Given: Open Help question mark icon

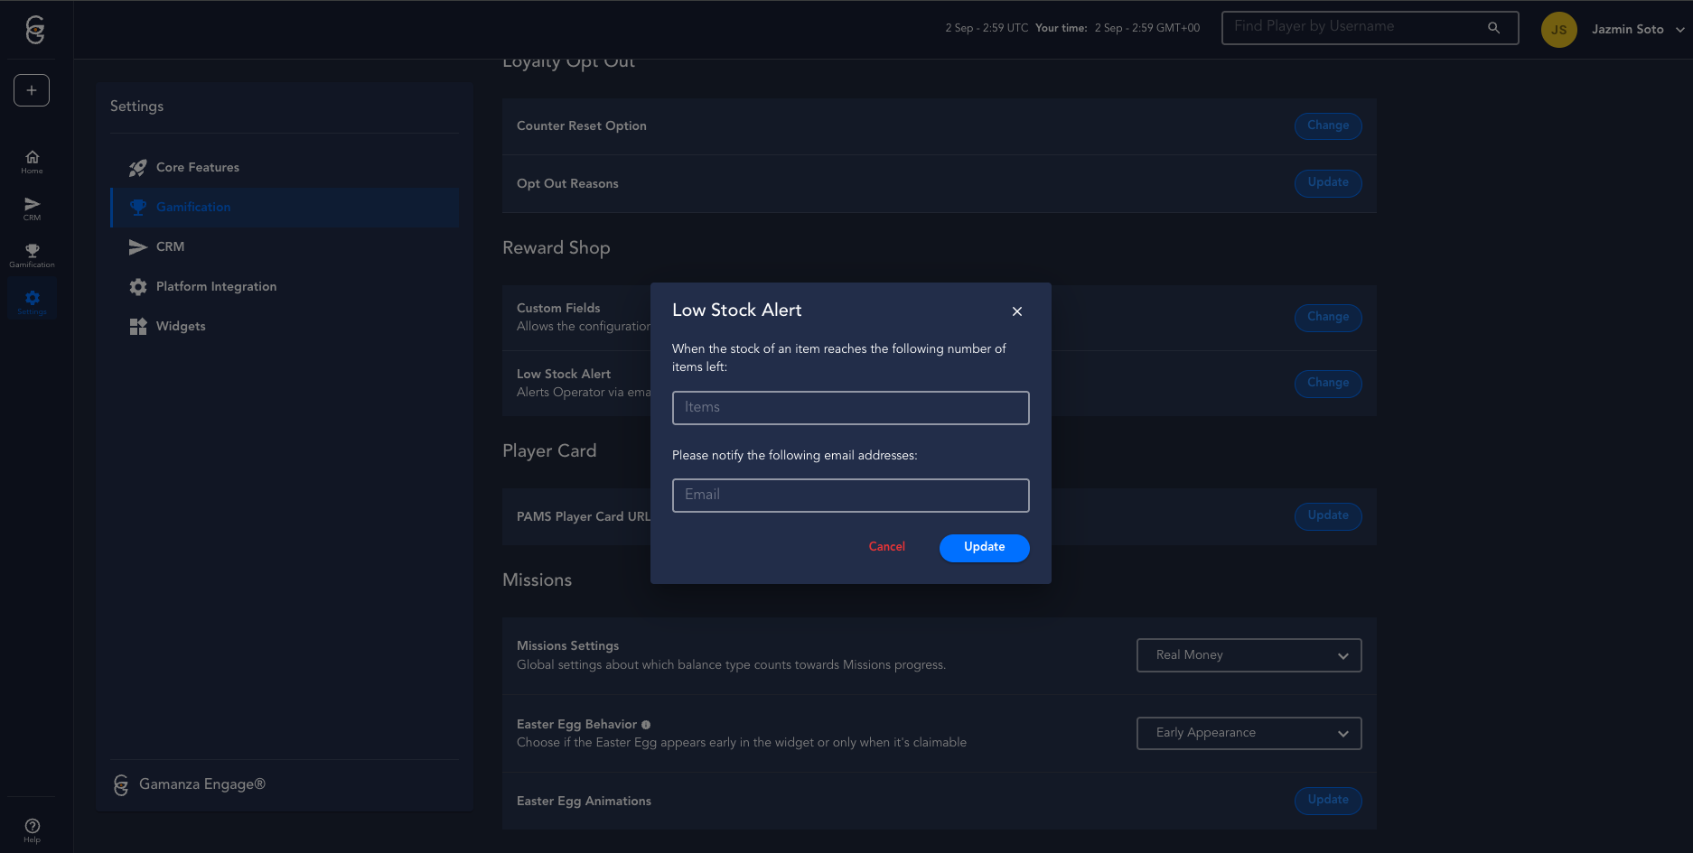Looking at the screenshot, I should pos(32,830).
